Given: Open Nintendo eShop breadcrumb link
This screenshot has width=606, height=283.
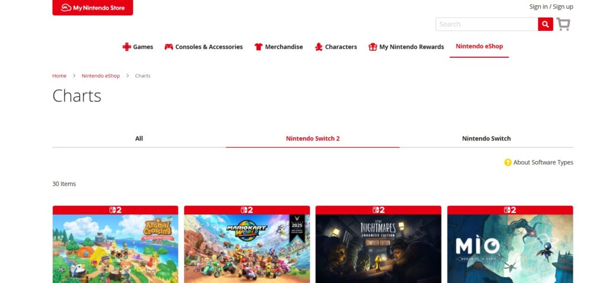Looking at the screenshot, I should pos(101,76).
